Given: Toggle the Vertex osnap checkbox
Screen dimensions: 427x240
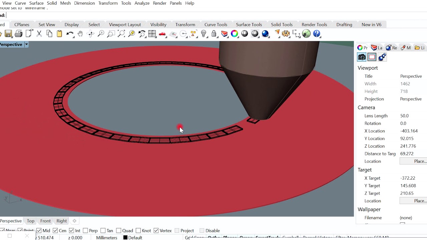Looking at the screenshot, I should click(156, 231).
